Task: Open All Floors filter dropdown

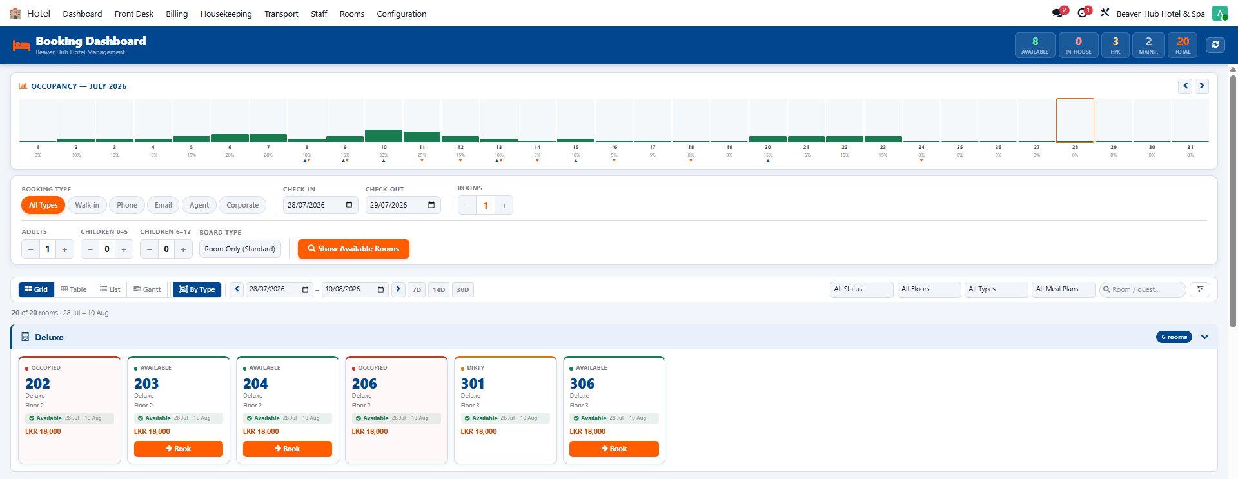Action: tap(929, 289)
